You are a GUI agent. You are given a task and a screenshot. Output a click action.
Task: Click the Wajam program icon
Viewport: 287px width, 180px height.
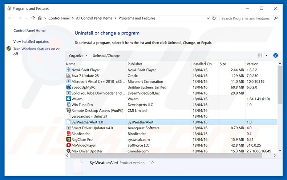coord(68,99)
